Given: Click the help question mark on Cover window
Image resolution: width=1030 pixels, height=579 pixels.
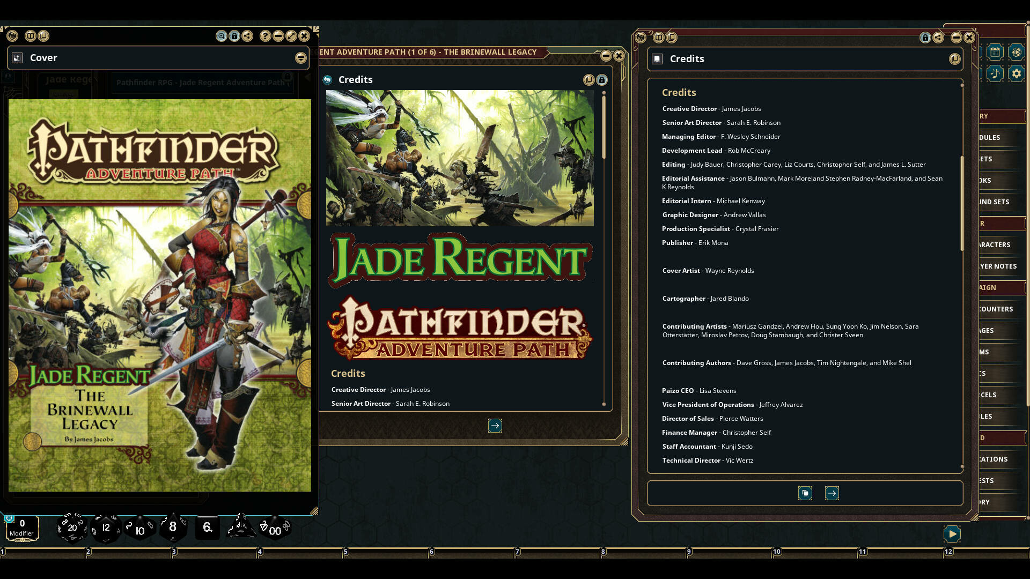Looking at the screenshot, I should (264, 36).
